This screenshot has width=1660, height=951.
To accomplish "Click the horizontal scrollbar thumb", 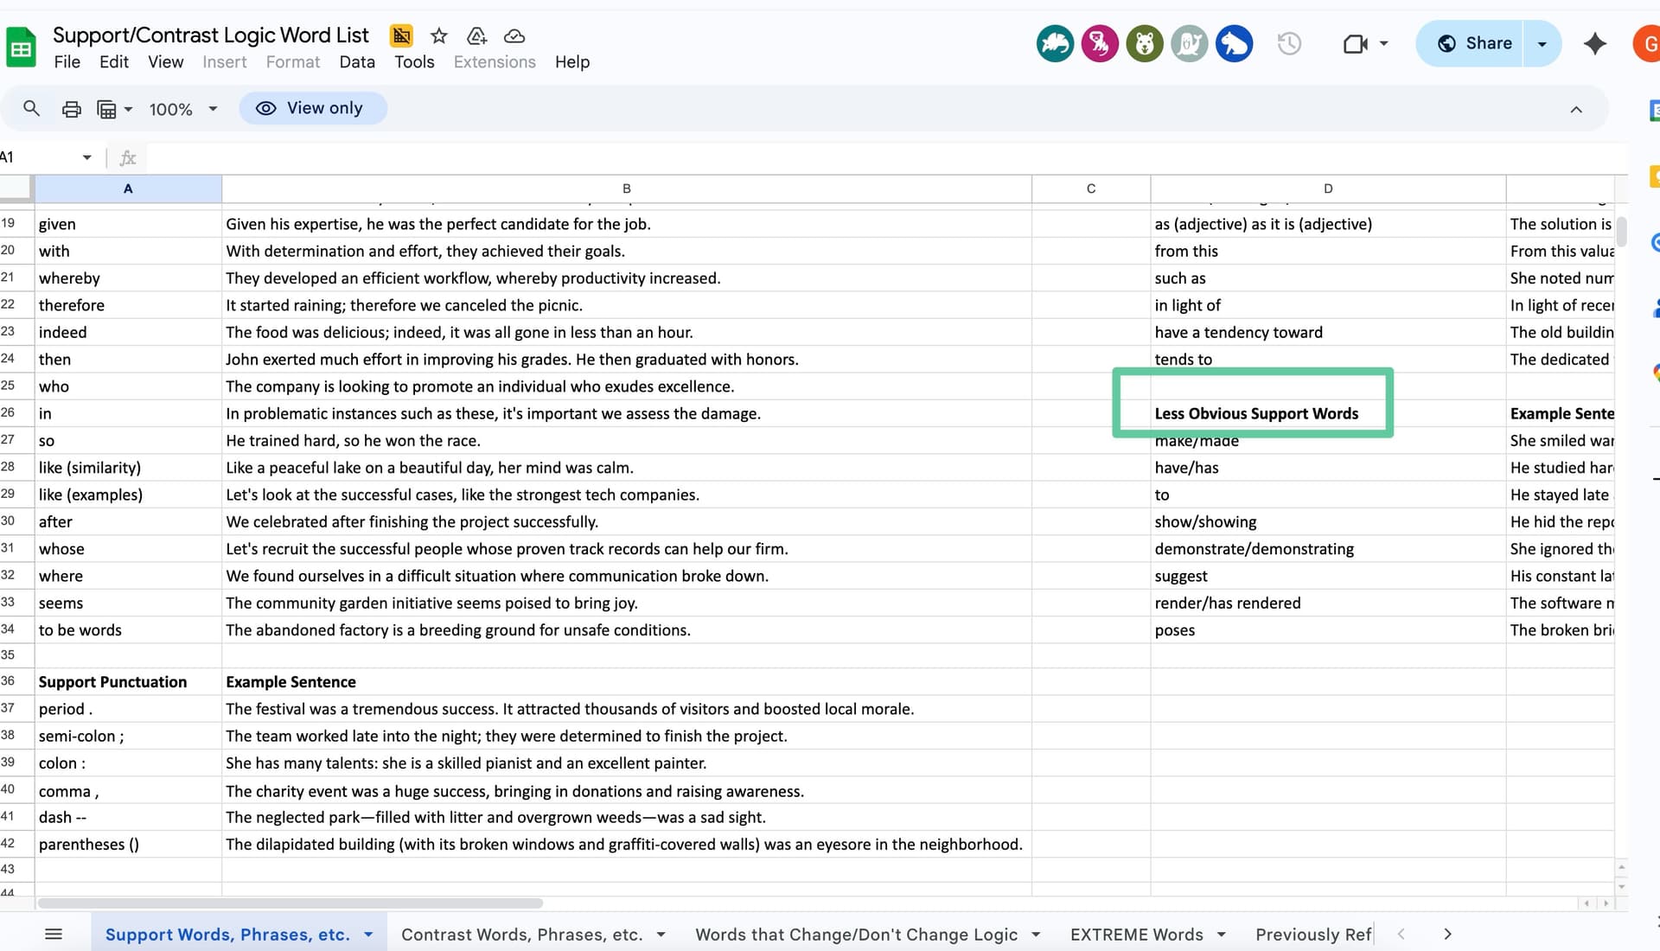I will (290, 903).
